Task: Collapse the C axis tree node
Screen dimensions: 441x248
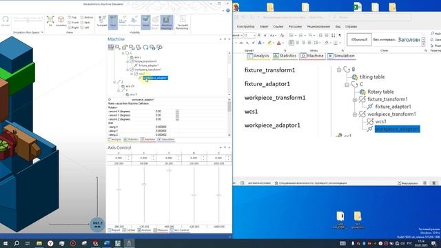Action: coord(123,53)
